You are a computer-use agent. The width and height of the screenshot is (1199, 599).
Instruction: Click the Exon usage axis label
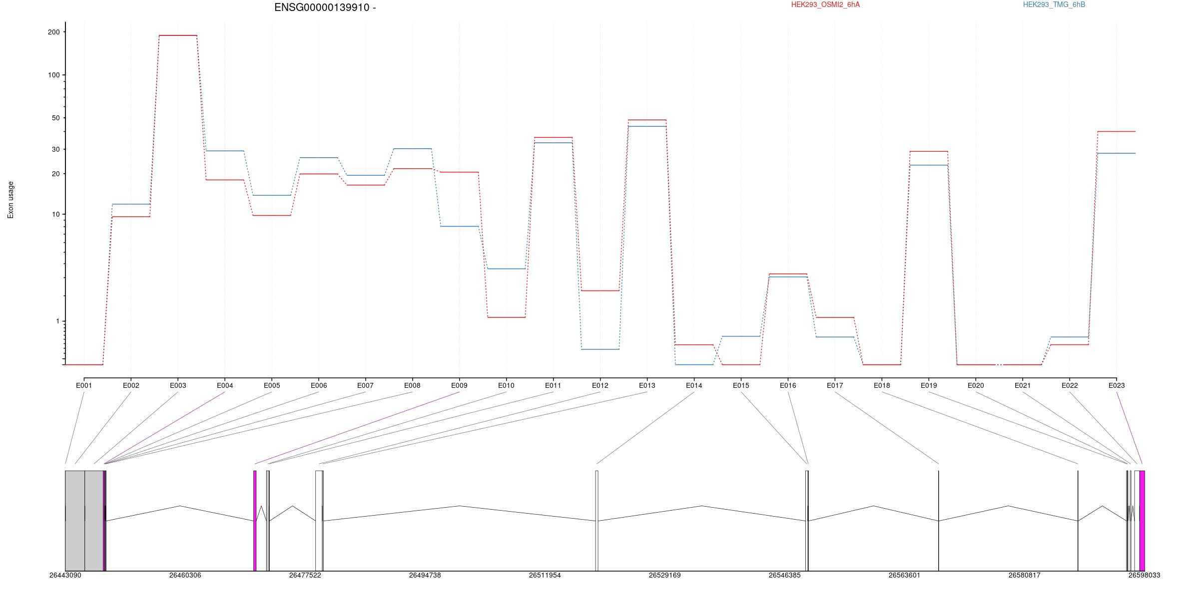point(10,200)
